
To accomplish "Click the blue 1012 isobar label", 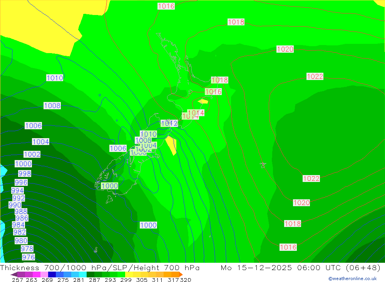I will point(169,123).
